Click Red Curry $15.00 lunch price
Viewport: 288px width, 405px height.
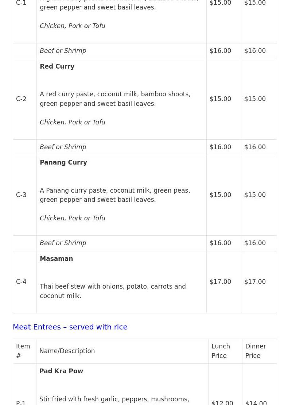coord(220,99)
